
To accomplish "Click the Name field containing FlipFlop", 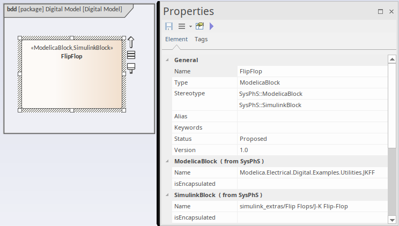I will pos(312,71).
